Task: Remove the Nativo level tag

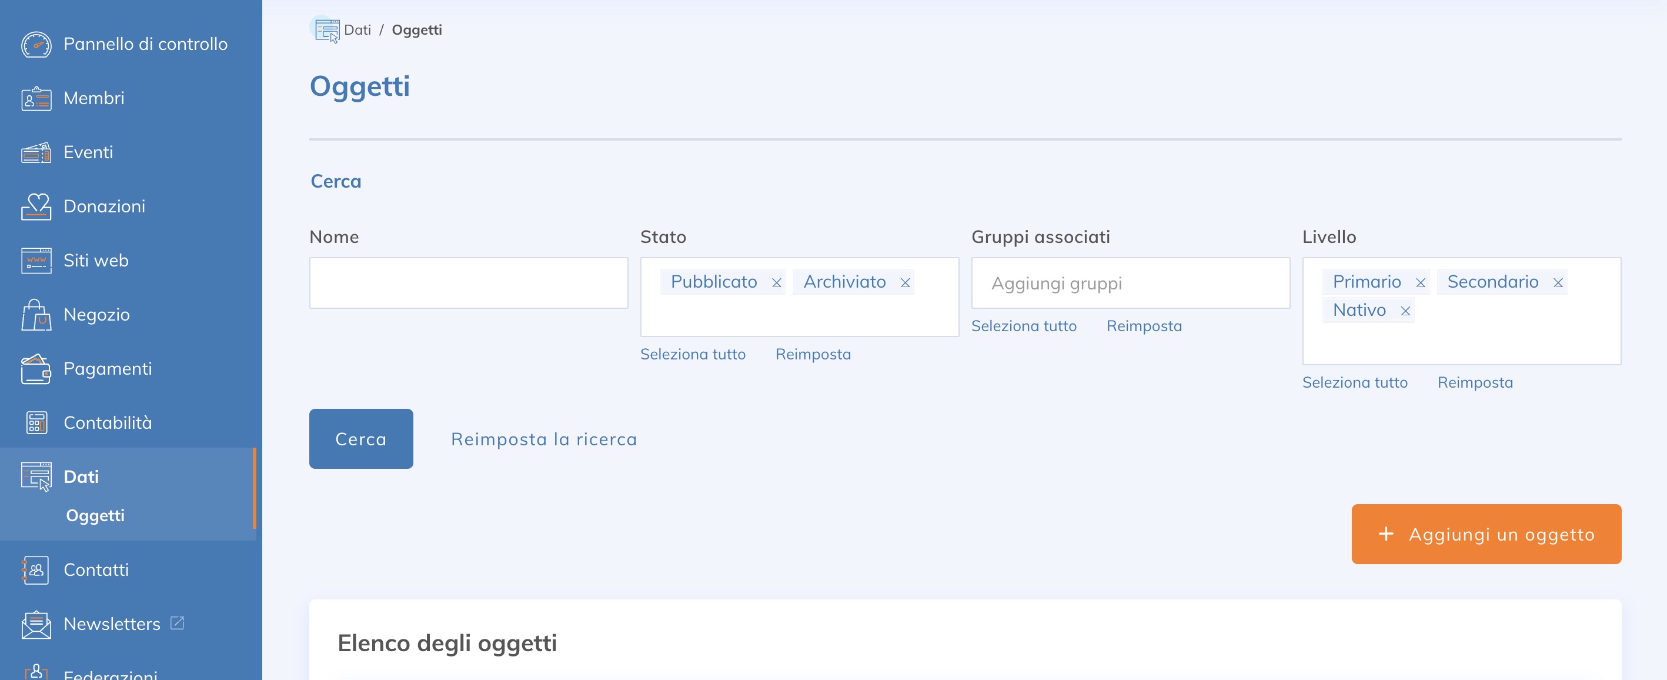Action: [x=1405, y=312]
